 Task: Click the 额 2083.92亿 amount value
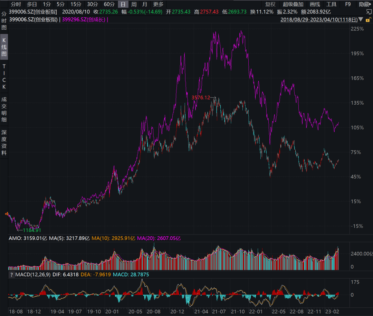pyautogui.click(x=316, y=12)
